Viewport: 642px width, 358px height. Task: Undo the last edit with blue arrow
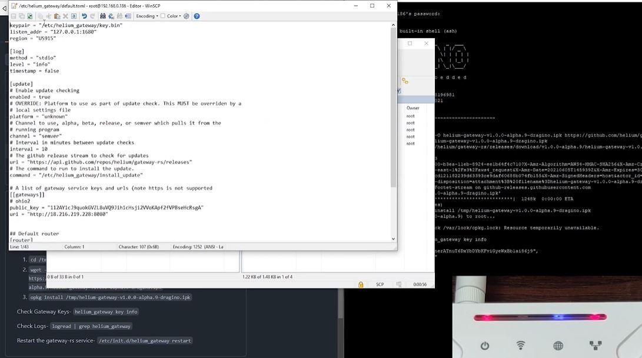(84, 16)
